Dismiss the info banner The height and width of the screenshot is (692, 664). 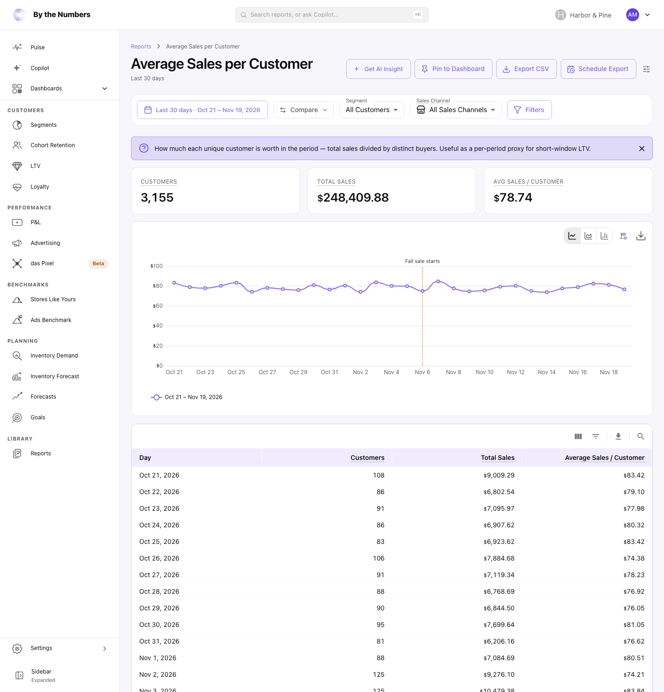point(642,149)
